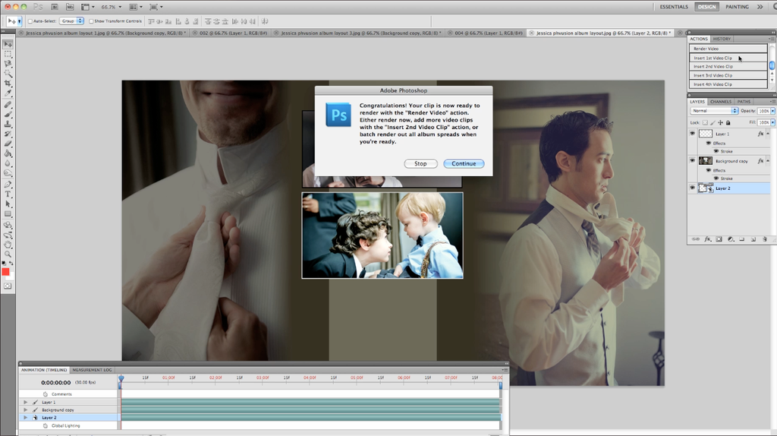
Task: Click Continue in the Photoshop dialog
Action: [464, 163]
